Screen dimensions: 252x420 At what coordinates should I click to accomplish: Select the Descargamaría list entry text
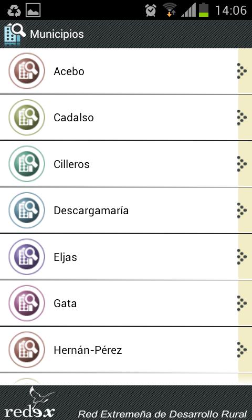pyautogui.click(x=91, y=211)
